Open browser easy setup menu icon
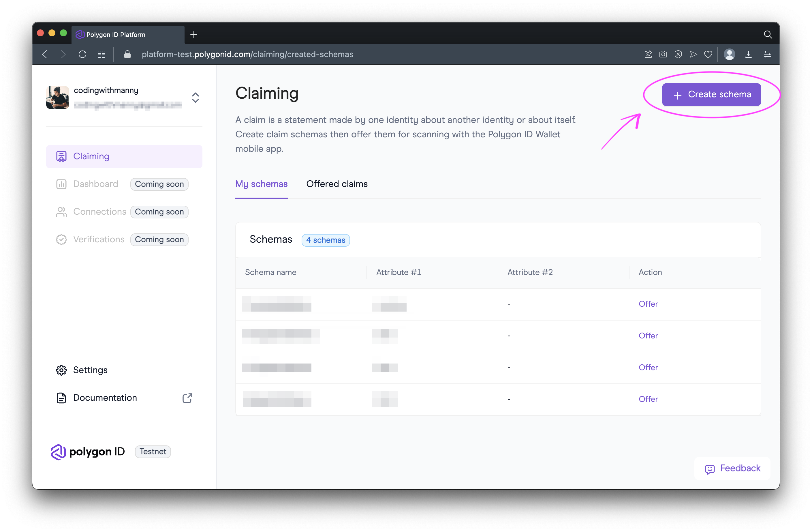 pos(768,54)
